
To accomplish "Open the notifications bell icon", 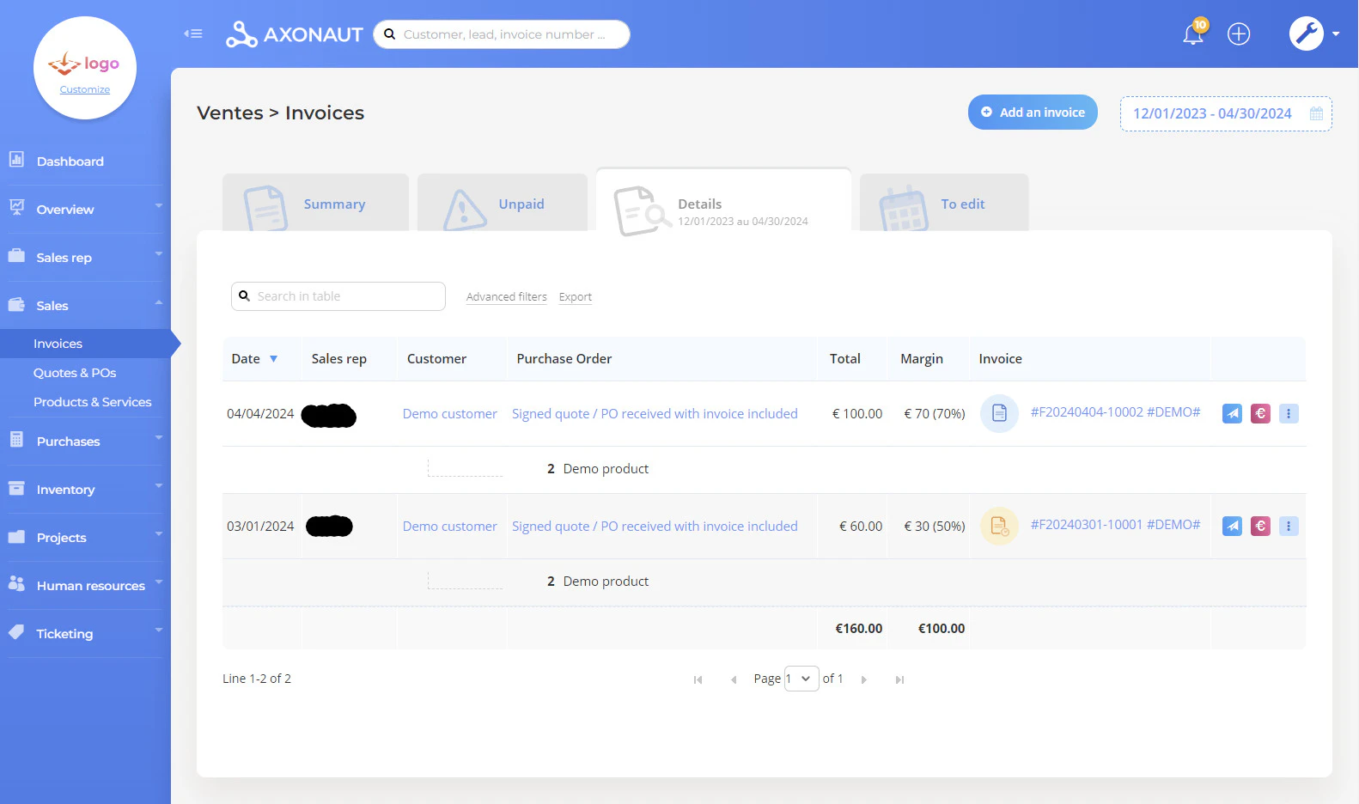I will click(1193, 34).
